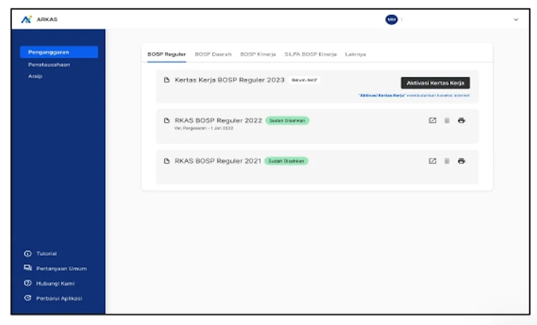
Task: Click the Kertas Kerja BOSP Reguler 2023 title
Action: (229, 79)
